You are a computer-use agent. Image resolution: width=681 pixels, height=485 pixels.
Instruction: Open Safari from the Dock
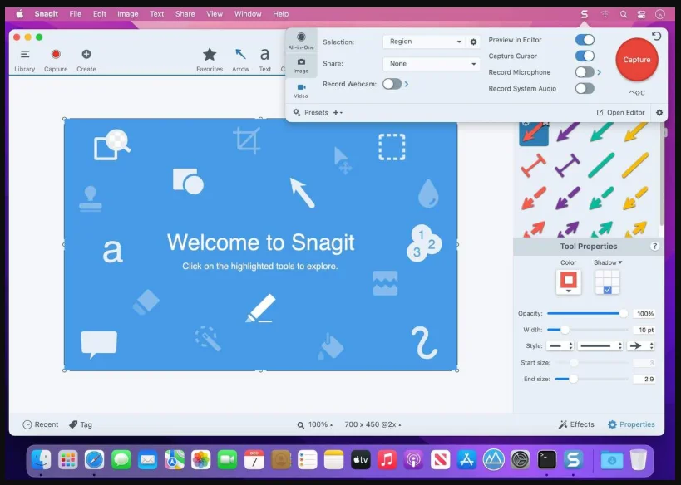click(94, 460)
